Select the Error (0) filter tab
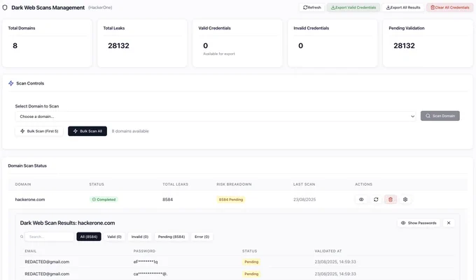This screenshot has width=476, height=280. pos(202,237)
